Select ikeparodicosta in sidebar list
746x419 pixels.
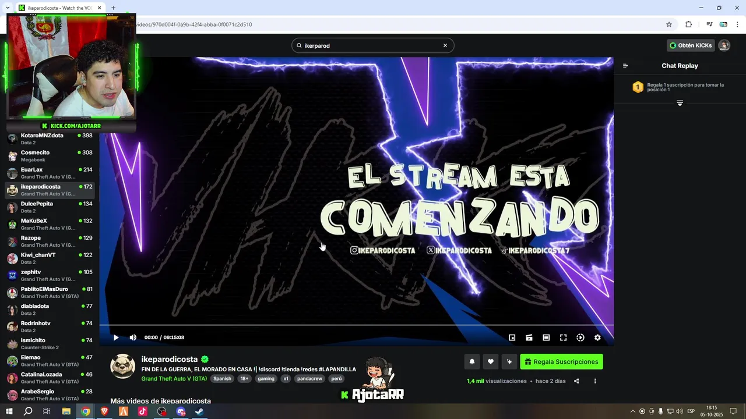point(50,190)
